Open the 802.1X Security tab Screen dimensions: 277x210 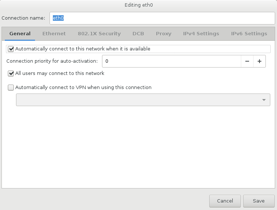point(99,34)
